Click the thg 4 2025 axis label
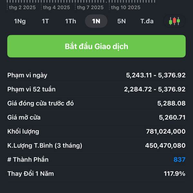The height and width of the screenshot is (193, 193). coord(56,7)
